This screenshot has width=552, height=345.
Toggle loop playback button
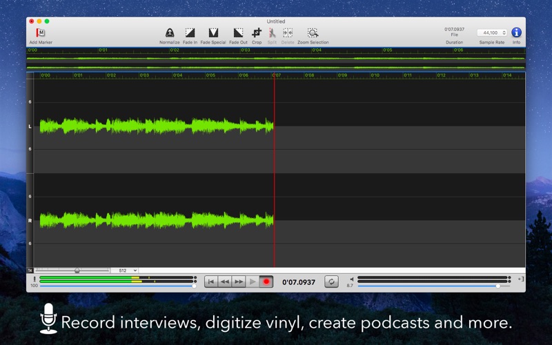pos(332,282)
